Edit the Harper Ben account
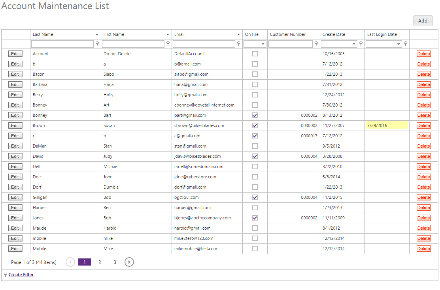Image resolution: width=440 pixels, height=290 pixels. (x=15, y=208)
